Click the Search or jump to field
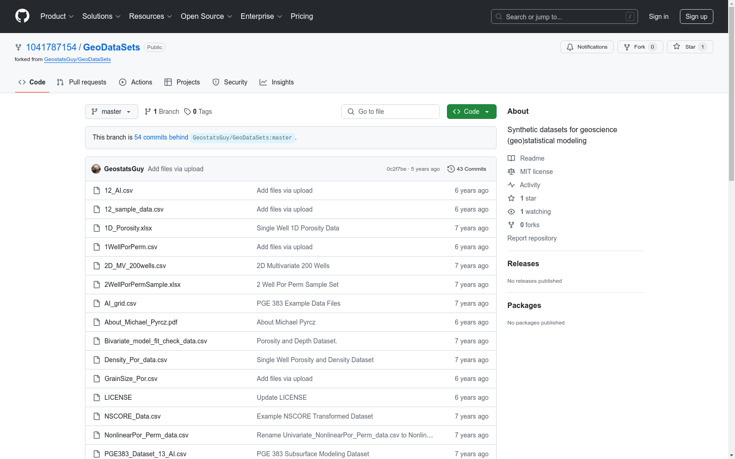 [x=565, y=17]
